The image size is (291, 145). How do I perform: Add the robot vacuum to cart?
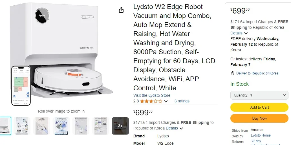click(259, 107)
